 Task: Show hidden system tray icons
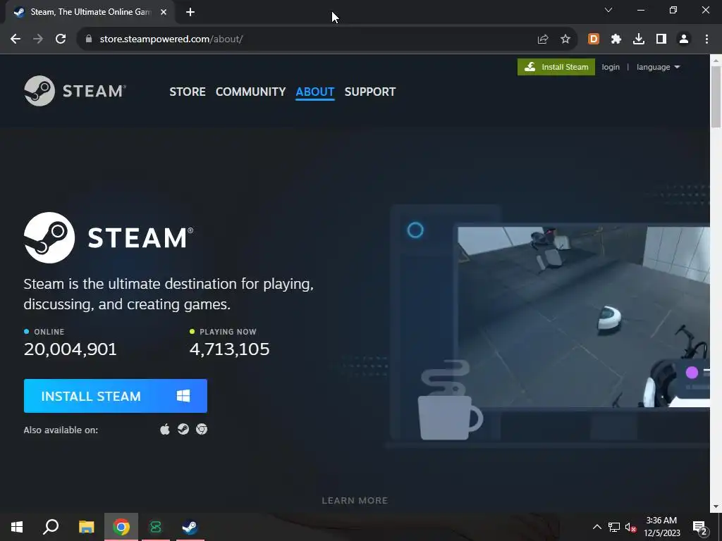(x=596, y=527)
